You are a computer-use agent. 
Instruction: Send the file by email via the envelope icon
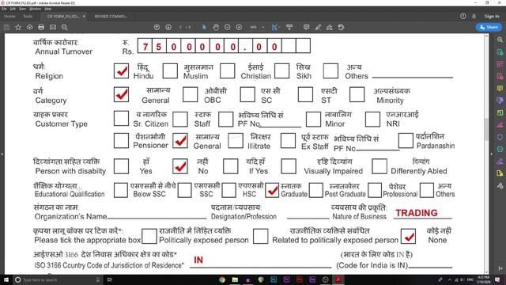(x=53, y=28)
